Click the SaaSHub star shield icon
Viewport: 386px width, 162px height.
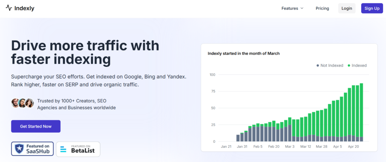click(19, 149)
